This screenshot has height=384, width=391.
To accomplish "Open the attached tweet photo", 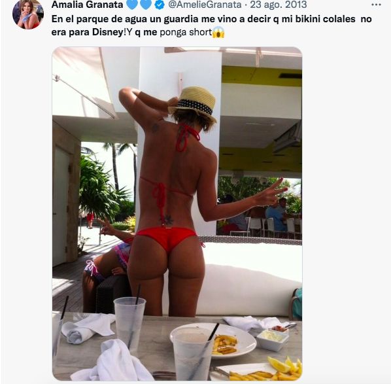I will (x=177, y=213).
